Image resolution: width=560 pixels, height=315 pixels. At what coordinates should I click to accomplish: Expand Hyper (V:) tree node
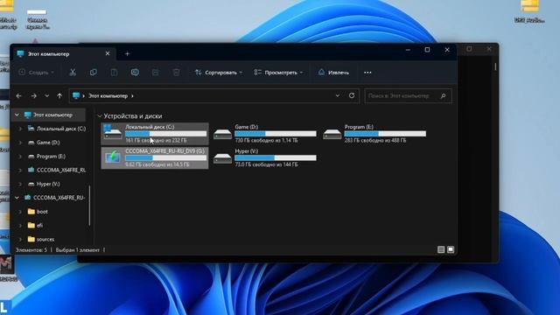[x=20, y=185]
